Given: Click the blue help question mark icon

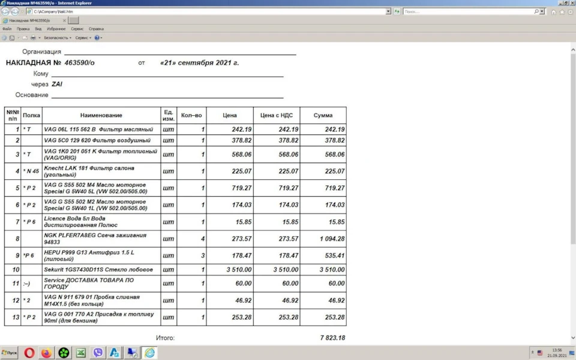Looking at the screenshot, I should 97,37.
